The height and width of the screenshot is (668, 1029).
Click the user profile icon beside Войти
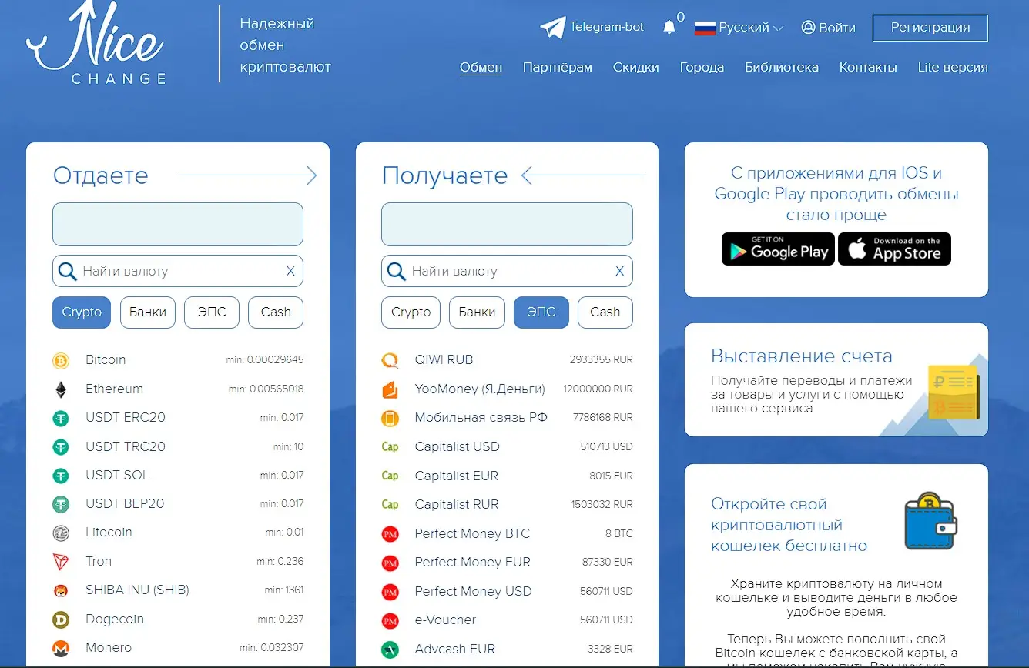[x=808, y=28]
